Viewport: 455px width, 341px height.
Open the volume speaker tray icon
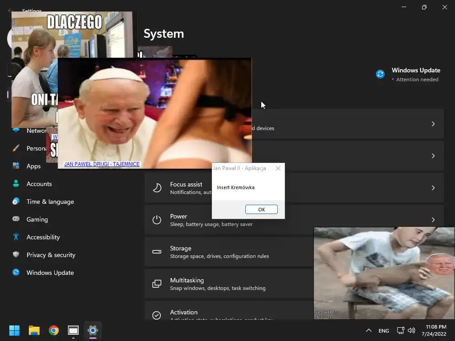click(411, 330)
